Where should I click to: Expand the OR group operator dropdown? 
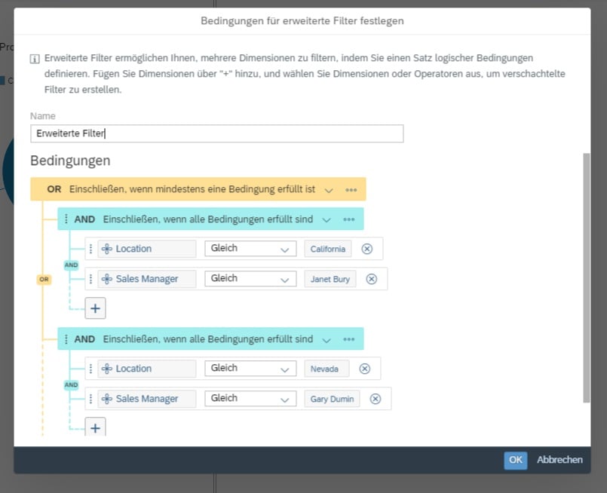pyautogui.click(x=329, y=190)
